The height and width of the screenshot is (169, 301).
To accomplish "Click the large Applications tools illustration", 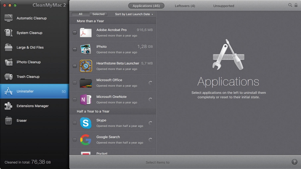I will [x=228, y=55].
